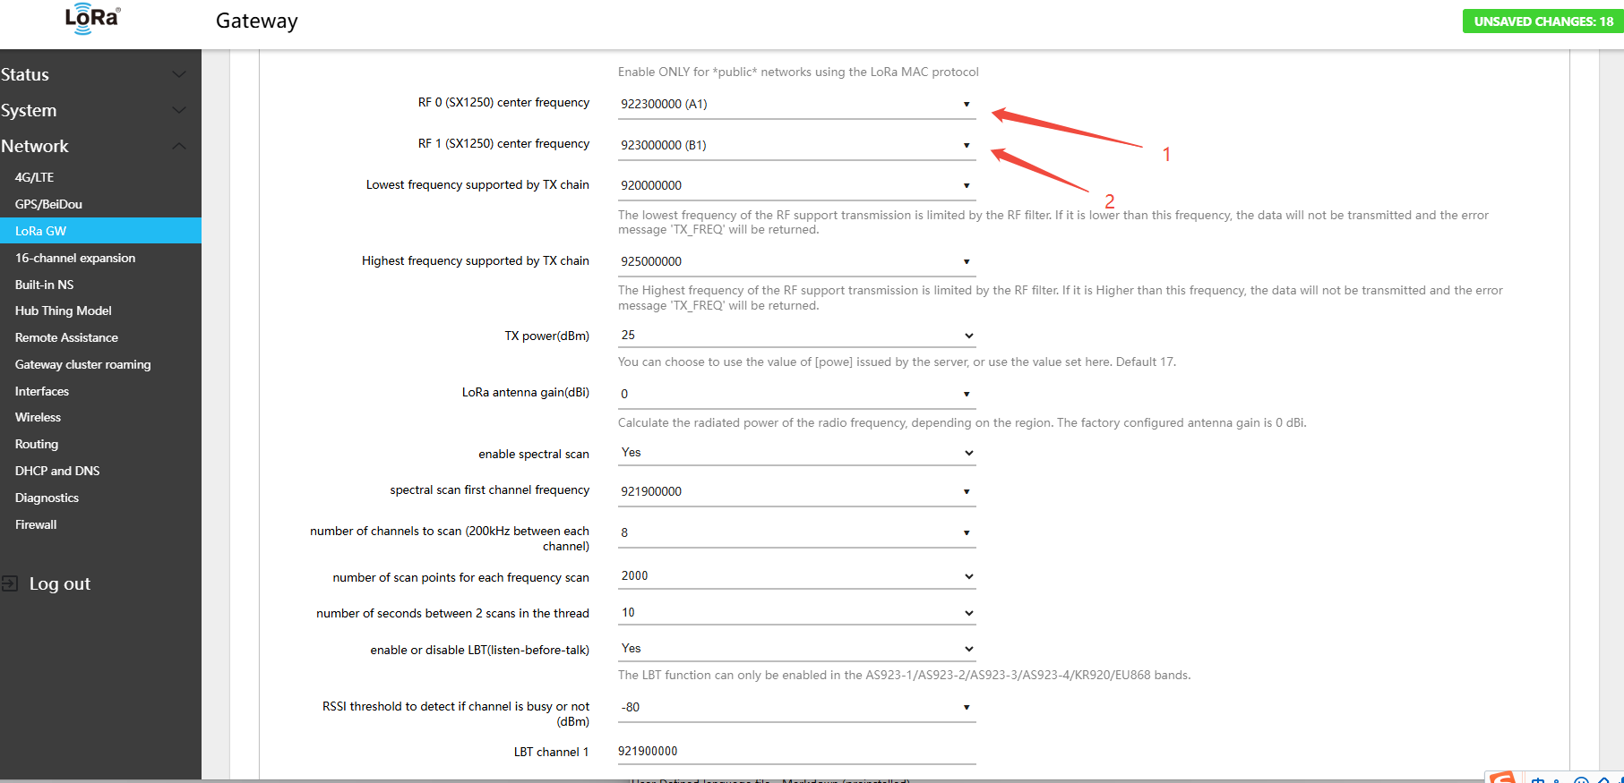Select the LoRa GW menu item
Image resolution: width=1624 pixels, height=783 pixels.
coord(41,231)
